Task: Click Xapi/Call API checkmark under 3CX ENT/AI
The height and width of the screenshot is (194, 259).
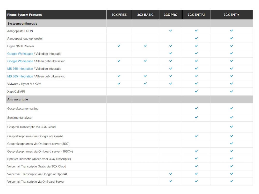Action: (x=196, y=91)
